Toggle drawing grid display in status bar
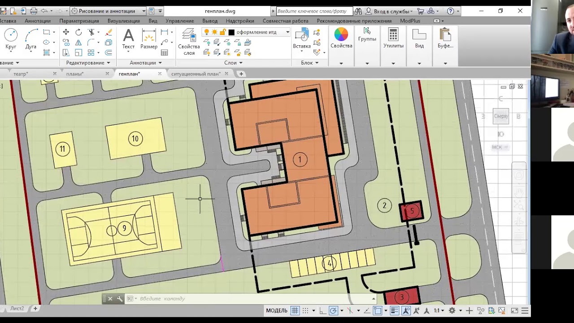Screen dimensions: 574x323 pyautogui.click(x=295, y=310)
